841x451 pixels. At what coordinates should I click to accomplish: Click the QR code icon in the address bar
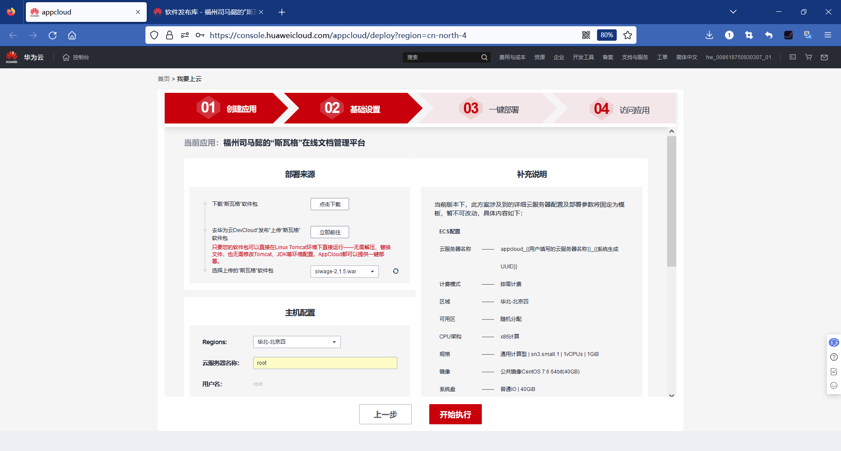pyautogui.click(x=586, y=35)
